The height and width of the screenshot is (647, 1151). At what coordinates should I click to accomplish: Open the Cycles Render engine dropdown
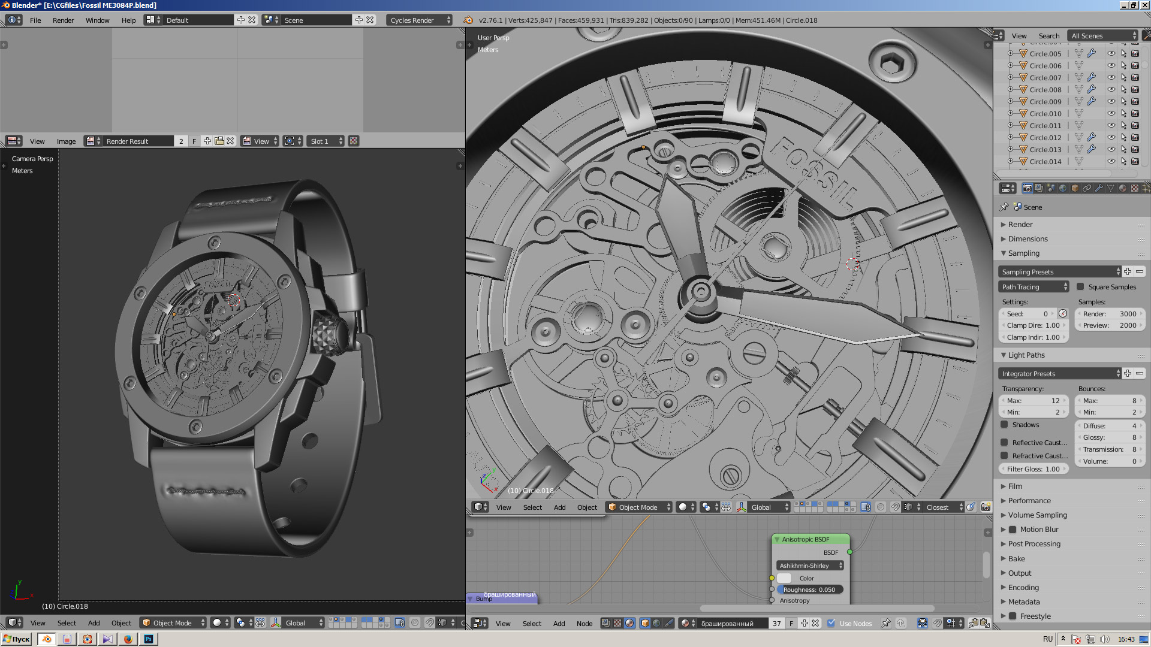tap(419, 20)
